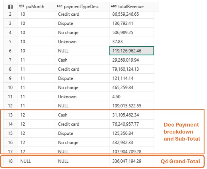
Task: Click NULL payment type in row 6
Action: point(63,51)
